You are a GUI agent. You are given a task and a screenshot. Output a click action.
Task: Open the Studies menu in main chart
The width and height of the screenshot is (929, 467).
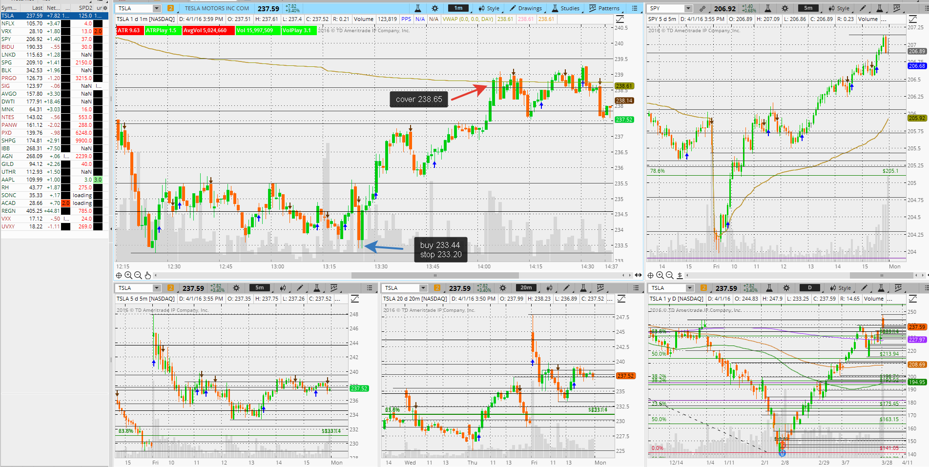click(565, 8)
